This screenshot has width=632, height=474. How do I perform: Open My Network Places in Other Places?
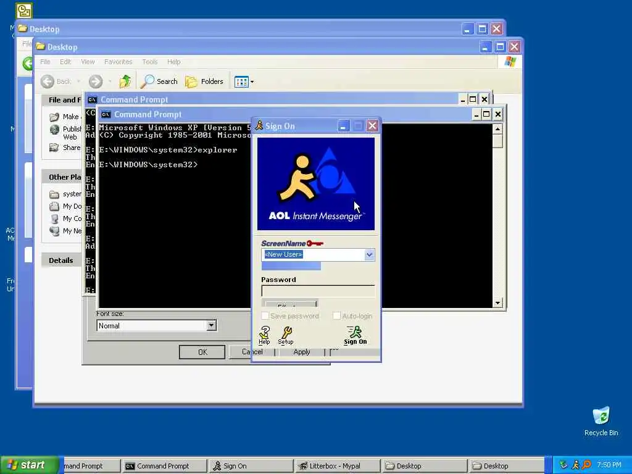(65, 231)
